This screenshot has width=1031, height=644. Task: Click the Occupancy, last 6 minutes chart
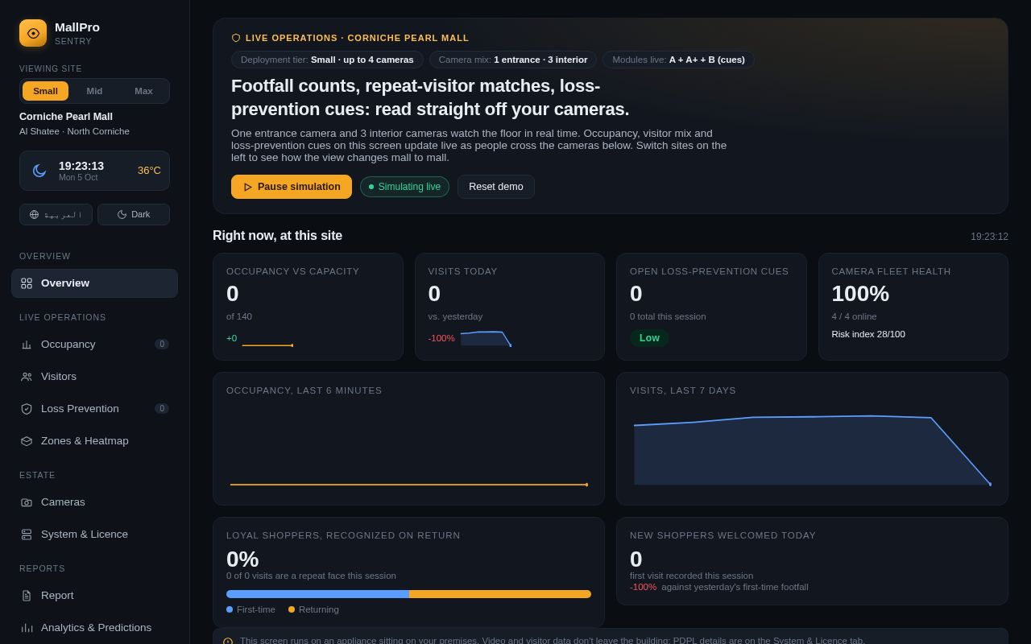(408, 450)
